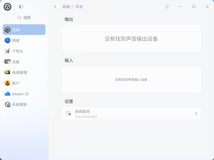Viewport: 214px width, 160px height.
Task: Open the deepin ID cloud icon
Action: (x=7, y=94)
